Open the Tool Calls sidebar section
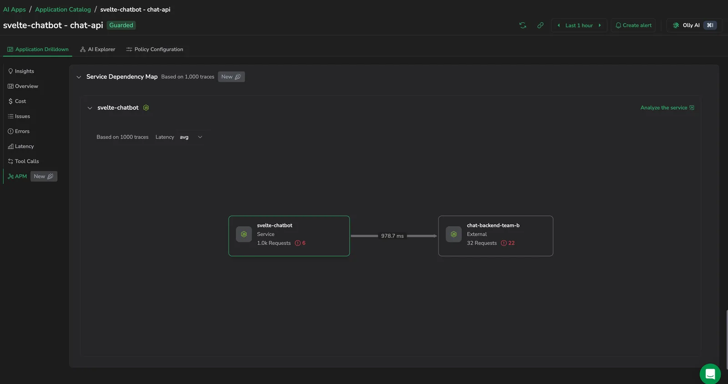 point(23,162)
